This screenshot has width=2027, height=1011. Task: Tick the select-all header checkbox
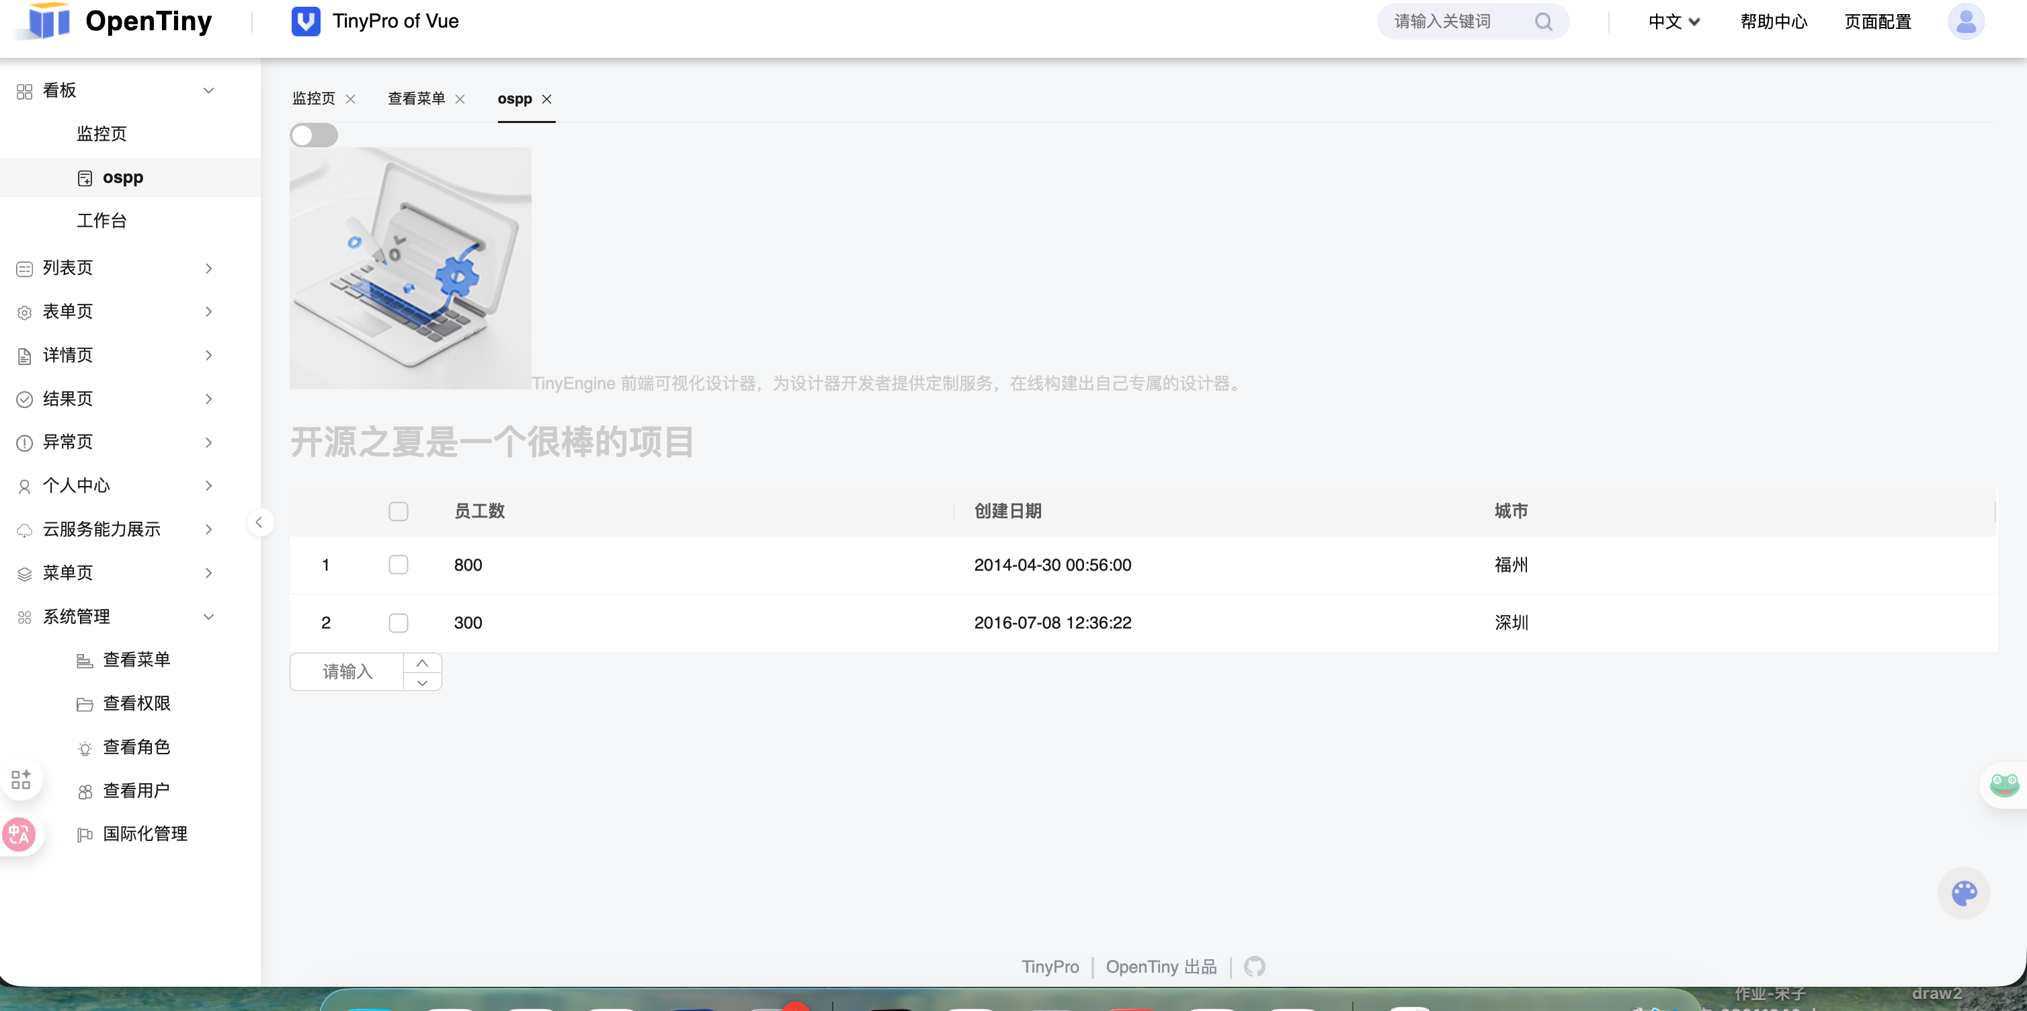pyautogui.click(x=398, y=512)
